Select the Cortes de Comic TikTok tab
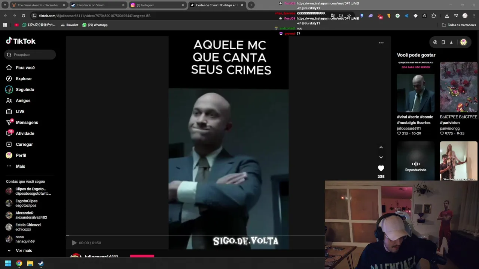Image resolution: width=479 pixels, height=269 pixels. [x=216, y=5]
